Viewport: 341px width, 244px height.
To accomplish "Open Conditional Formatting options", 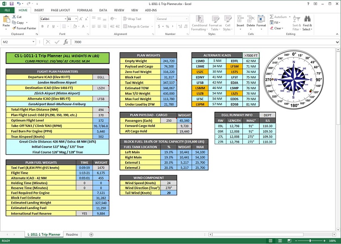I will (200, 23).
